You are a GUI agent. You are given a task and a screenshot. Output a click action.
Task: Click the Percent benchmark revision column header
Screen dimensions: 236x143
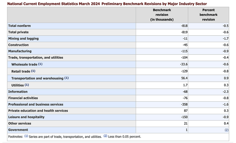208,15
